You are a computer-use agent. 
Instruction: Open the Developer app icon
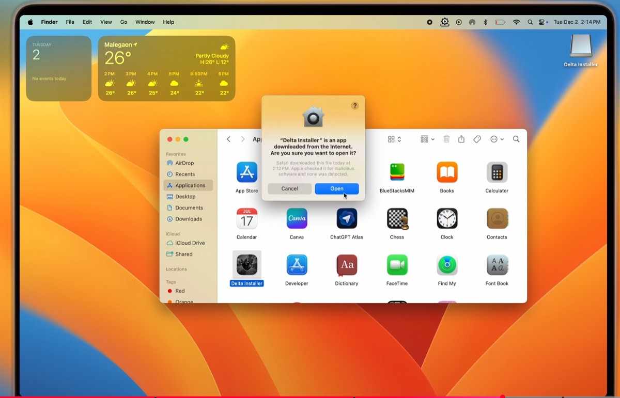coord(297,265)
